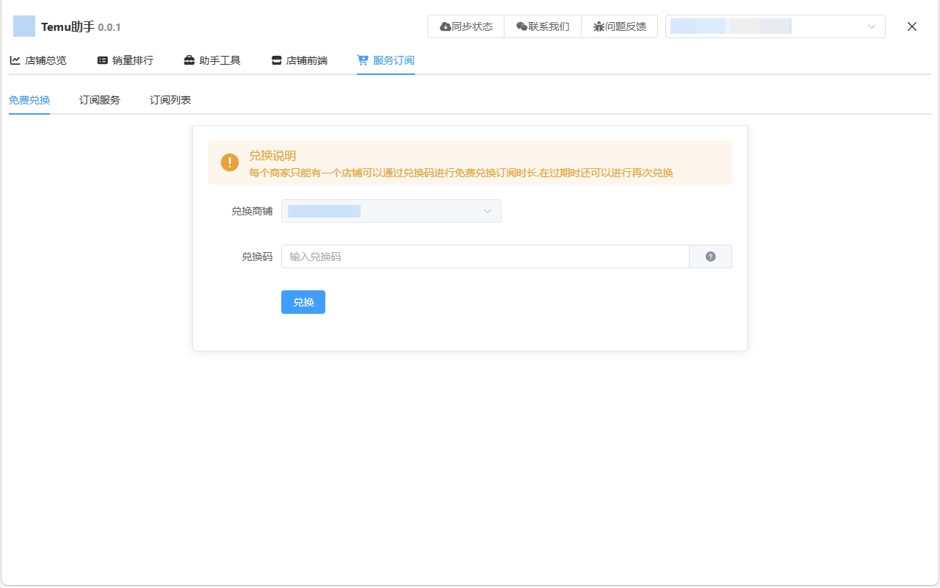Click the orange exclamation icon in 兑换说明 banner
The image size is (940, 588).
229,162
